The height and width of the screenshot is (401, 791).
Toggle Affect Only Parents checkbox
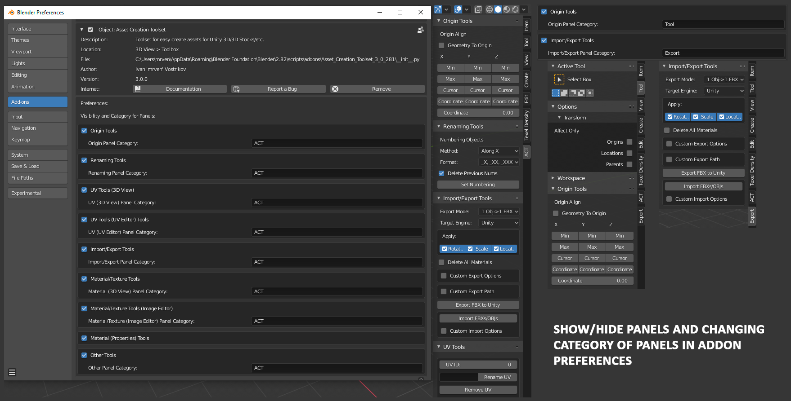629,164
